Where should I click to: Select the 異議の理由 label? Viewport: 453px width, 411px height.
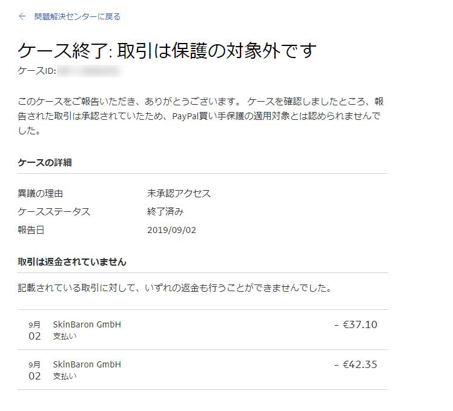(40, 193)
